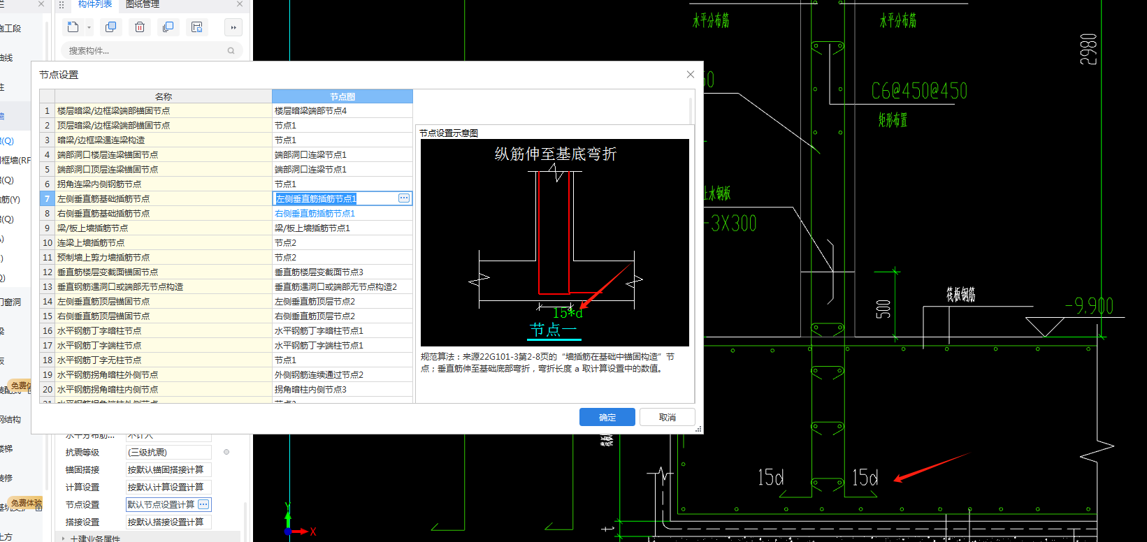This screenshot has height=542, width=1147.
Task: Select row 9 梁/板上墙插筋节点
Action: (163, 228)
